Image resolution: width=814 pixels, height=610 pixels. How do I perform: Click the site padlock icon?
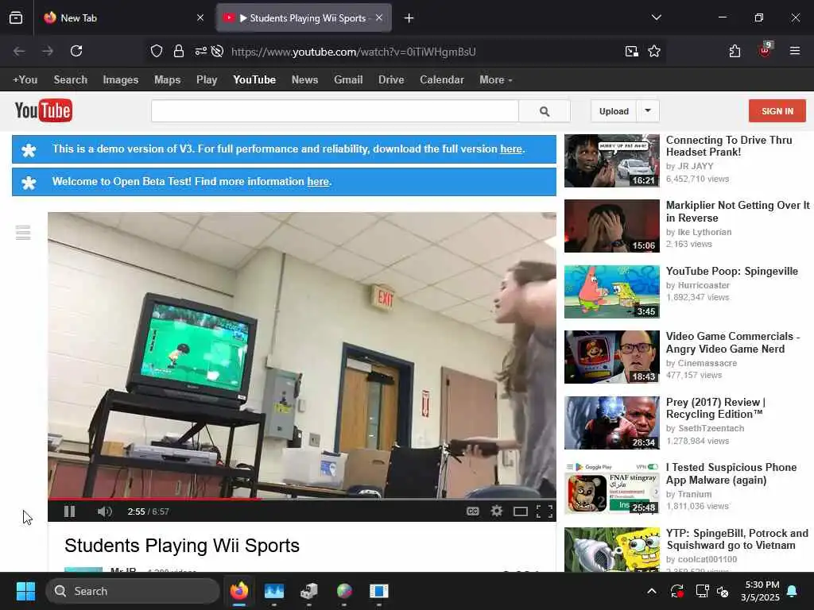(x=179, y=51)
